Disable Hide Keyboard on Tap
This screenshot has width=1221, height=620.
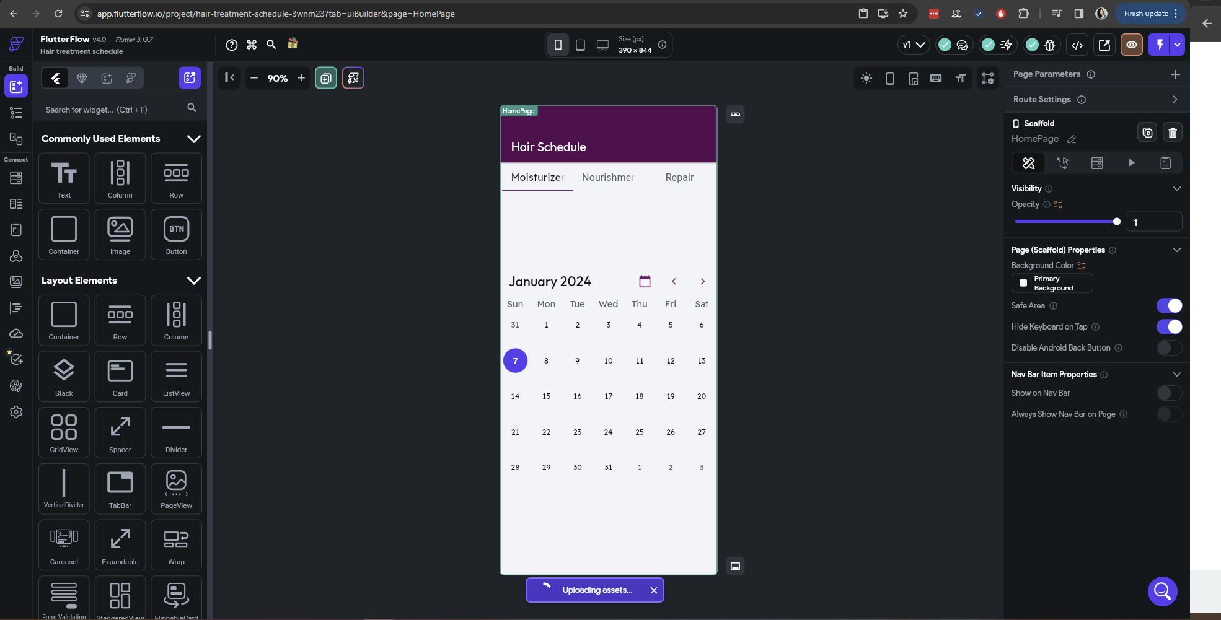1169,326
